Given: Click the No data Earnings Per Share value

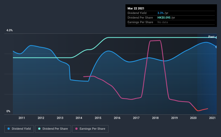Looking at the screenshot, I should (x=163, y=22).
